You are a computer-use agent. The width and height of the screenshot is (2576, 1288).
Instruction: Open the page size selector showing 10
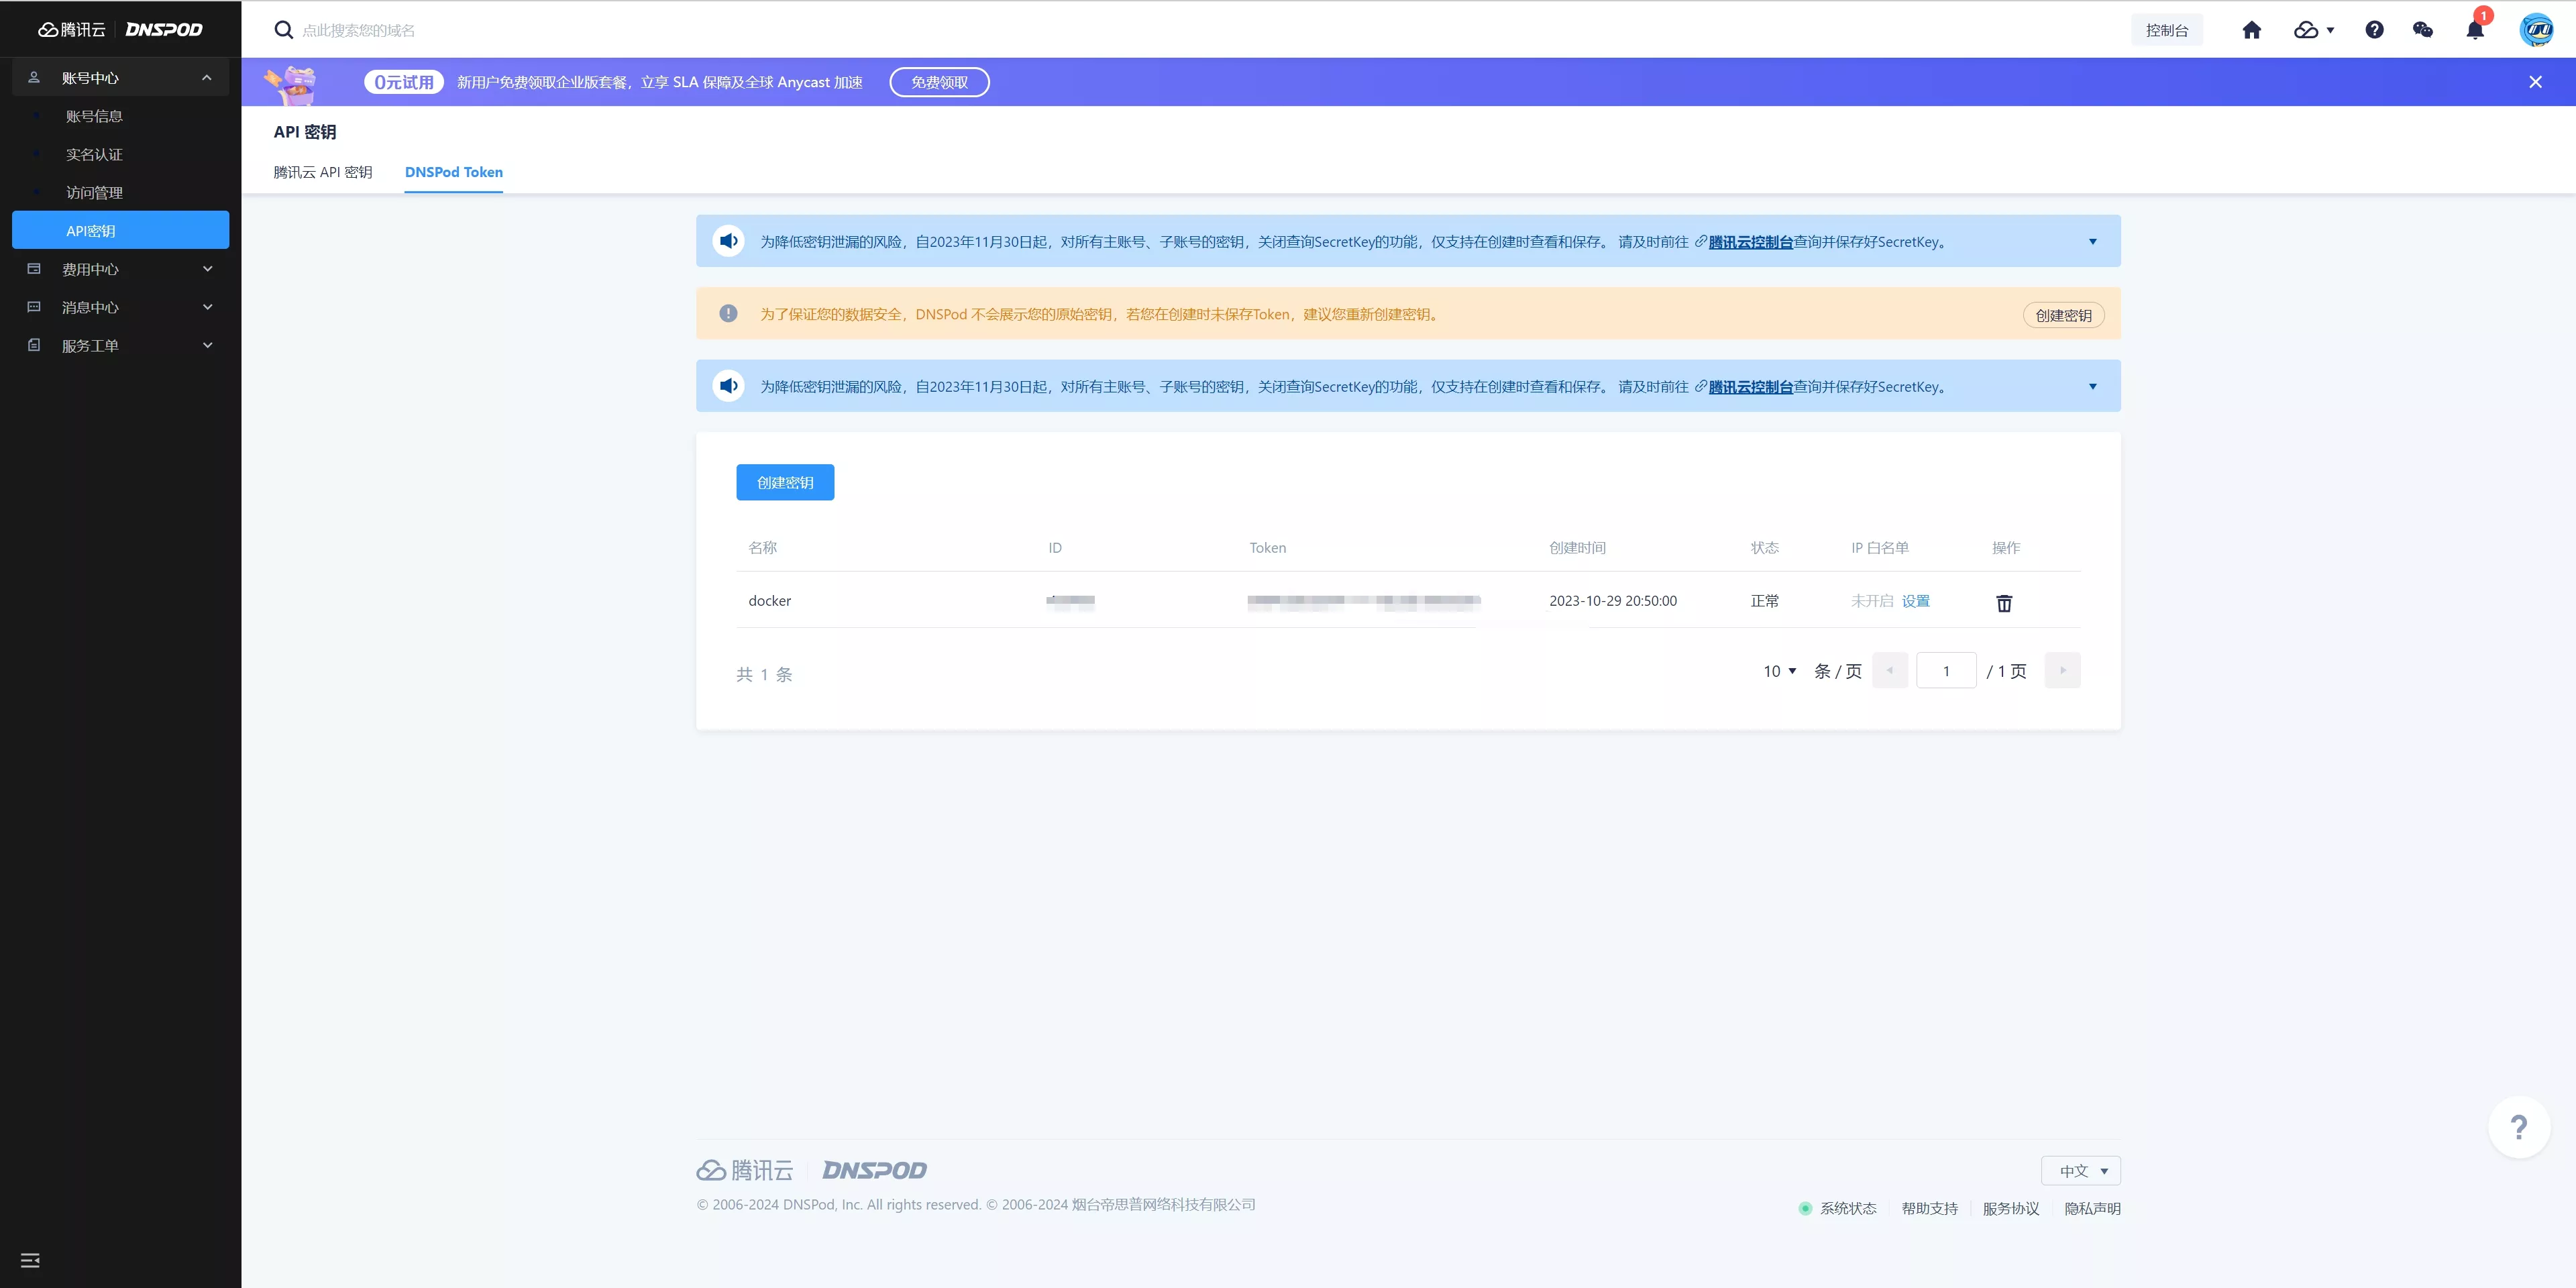(1779, 671)
